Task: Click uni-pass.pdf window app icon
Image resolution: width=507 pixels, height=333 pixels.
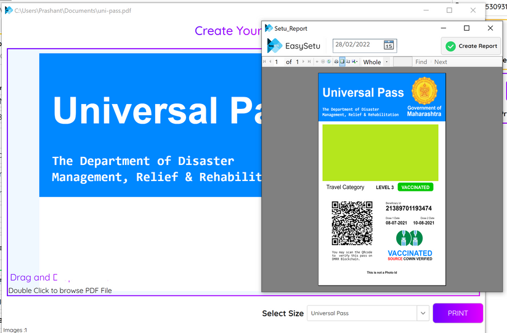Action: pyautogui.click(x=9, y=10)
